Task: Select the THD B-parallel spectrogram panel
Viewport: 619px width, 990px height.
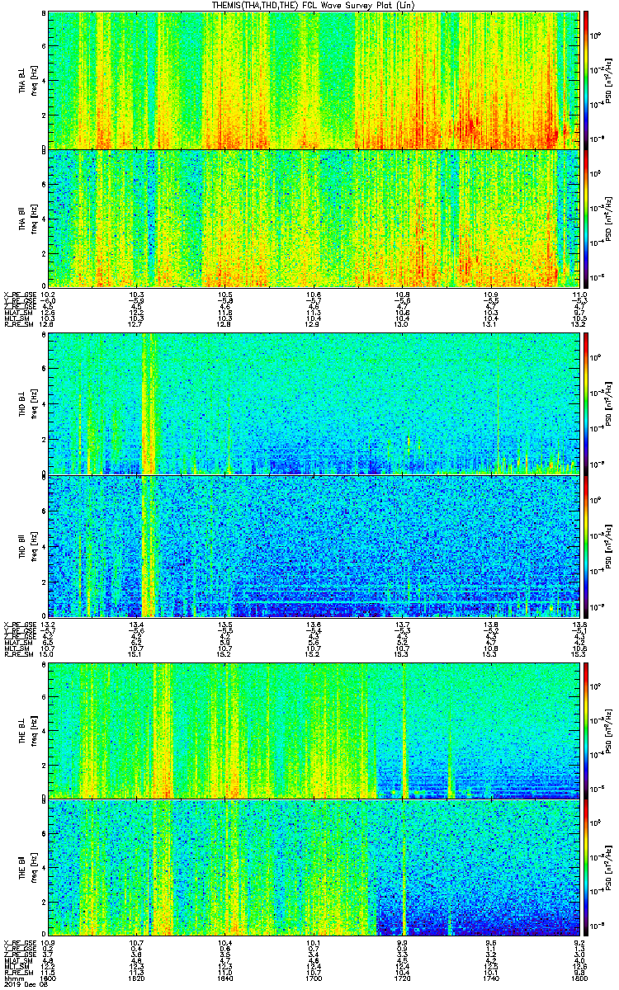Action: (x=314, y=546)
